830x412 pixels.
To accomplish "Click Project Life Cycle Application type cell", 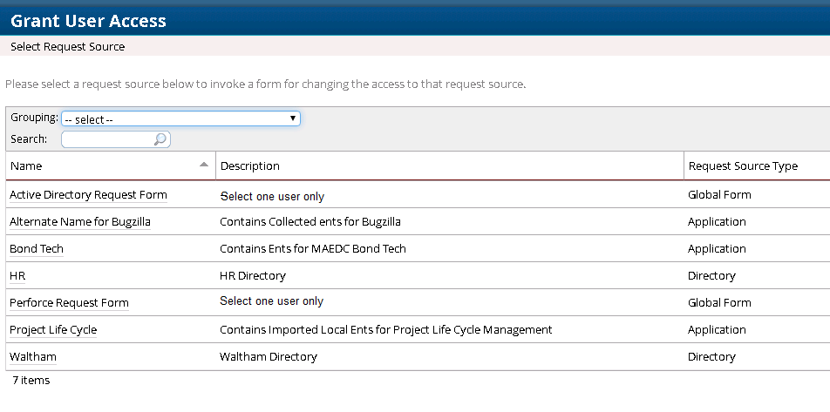I will click(x=717, y=330).
